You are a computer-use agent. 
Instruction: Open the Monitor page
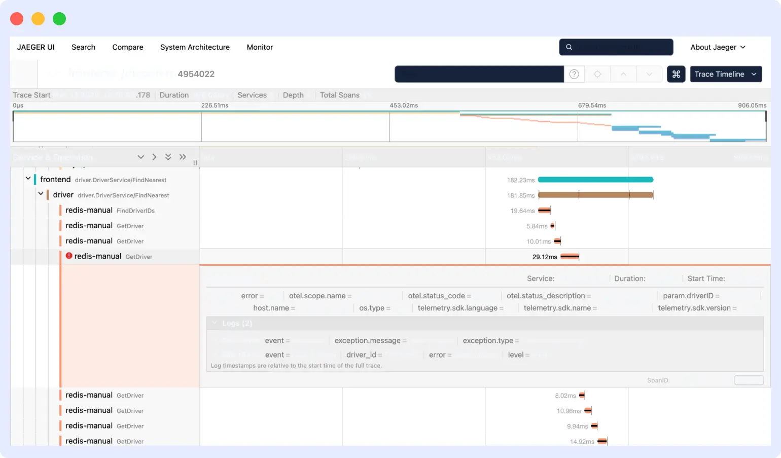[260, 47]
